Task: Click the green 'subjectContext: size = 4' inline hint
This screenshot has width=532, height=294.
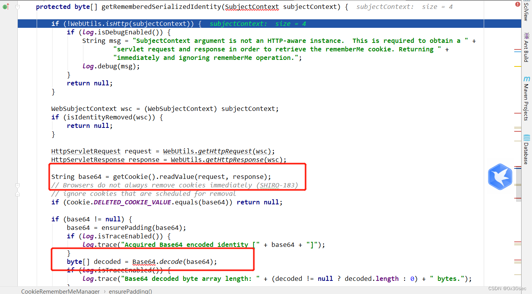Action: (x=258, y=24)
